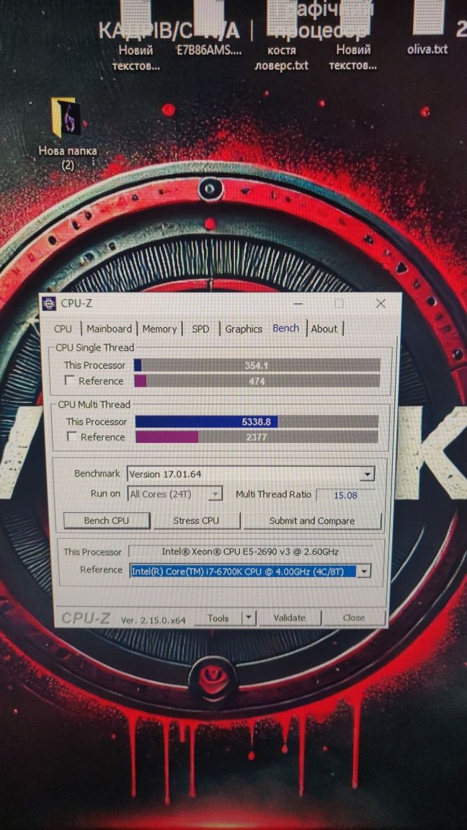Viewport: 467px width, 830px height.
Task: Click the Multi Thread Ratio 15.08 field
Action: (x=344, y=496)
